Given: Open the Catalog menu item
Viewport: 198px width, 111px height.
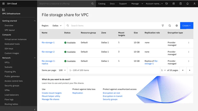Looking at the screenshot, I should (x=102, y=4).
